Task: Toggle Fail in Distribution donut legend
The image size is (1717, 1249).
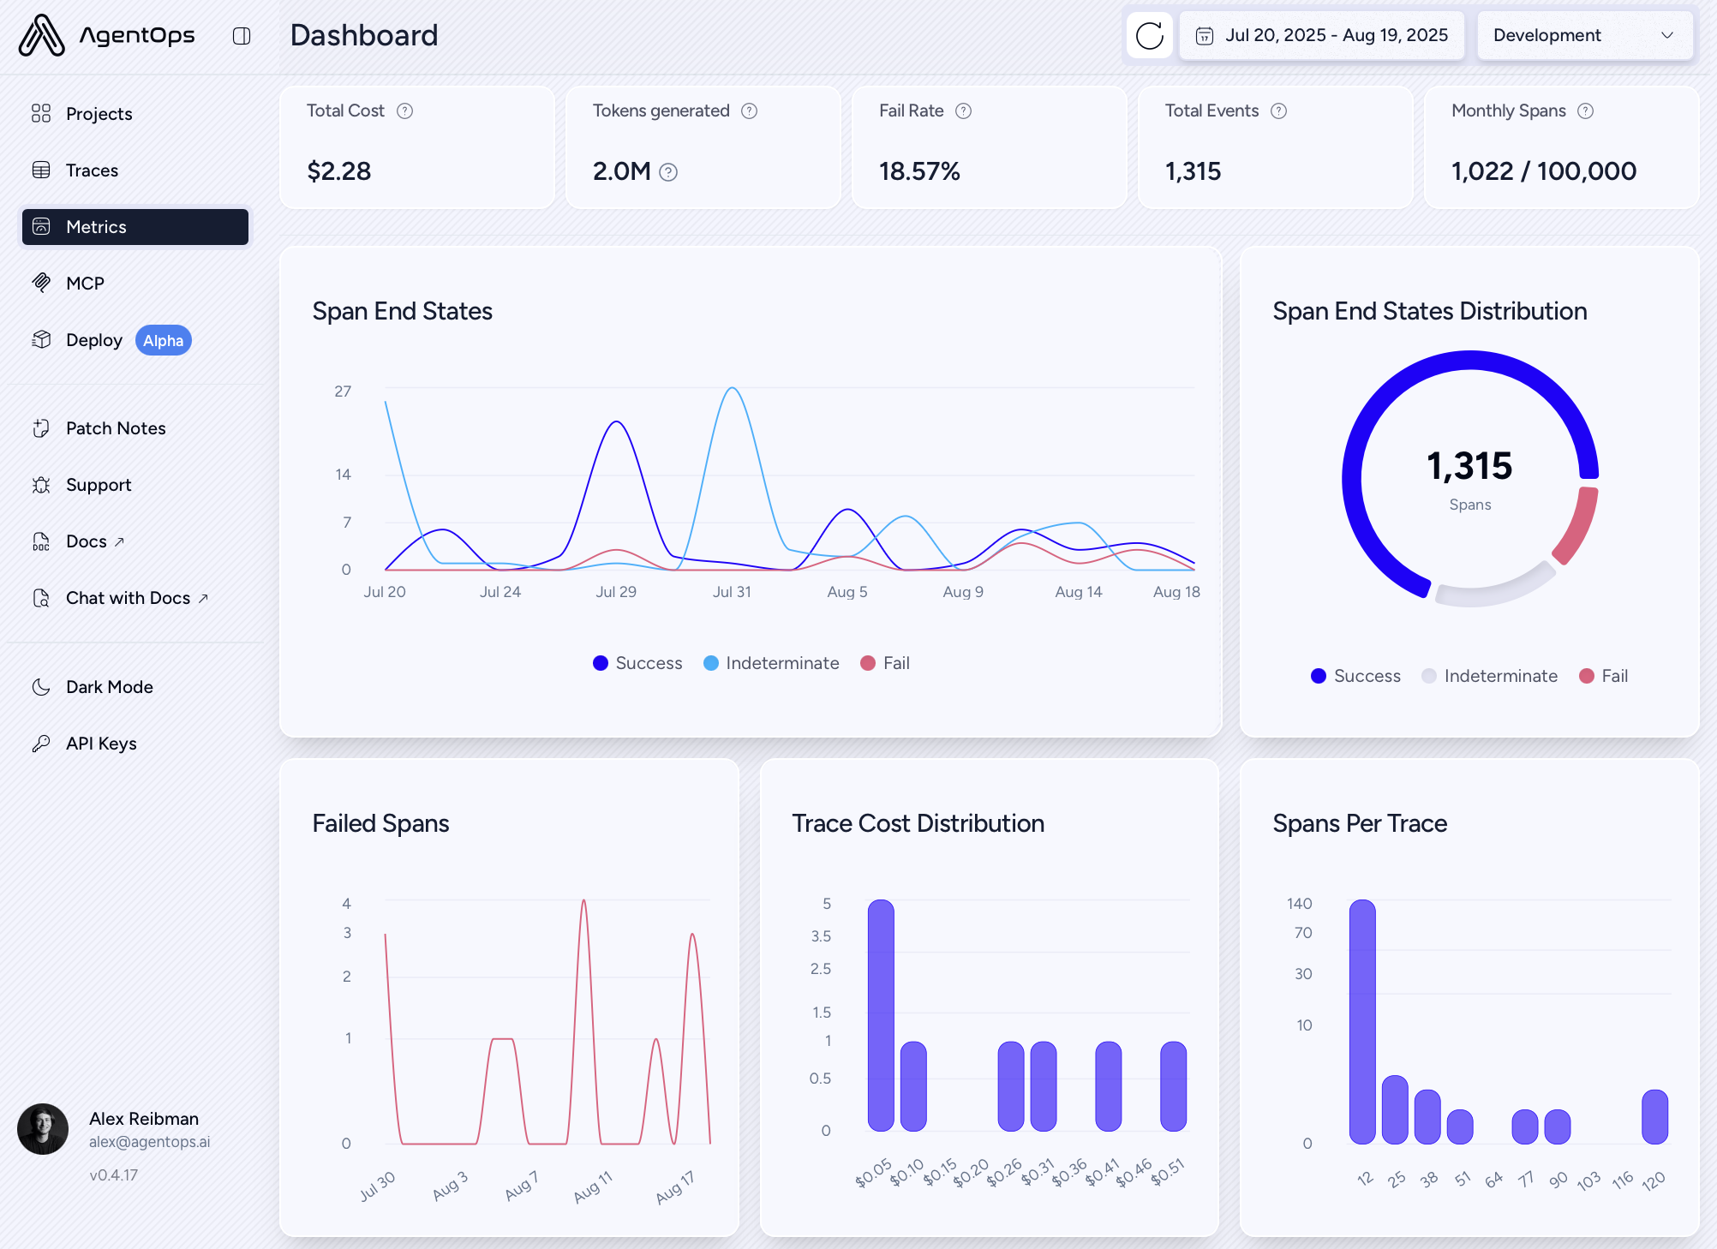Action: [x=1603, y=676]
